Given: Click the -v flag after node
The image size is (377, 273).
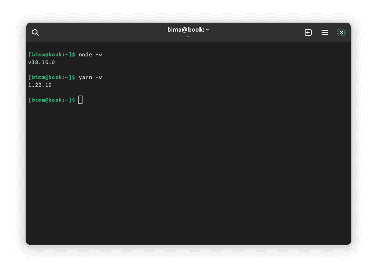Looking at the screenshot, I should click(x=98, y=55).
